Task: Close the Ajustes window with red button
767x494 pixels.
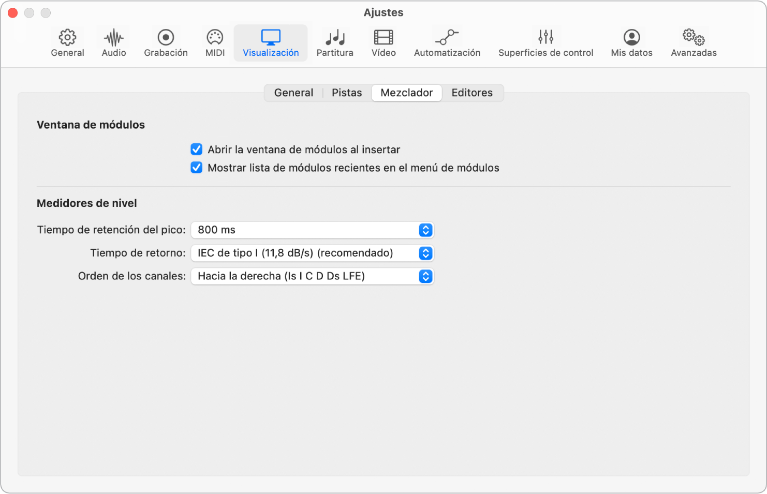Action: pos(13,13)
